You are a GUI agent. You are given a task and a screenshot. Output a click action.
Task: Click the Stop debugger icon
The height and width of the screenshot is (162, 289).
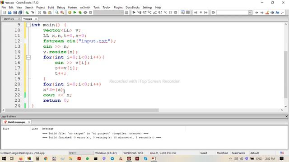pos(176,13)
